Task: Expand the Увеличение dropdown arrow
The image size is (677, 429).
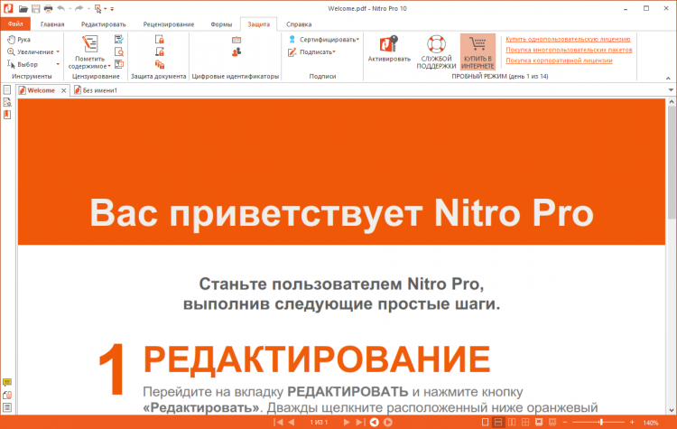Action: [58, 51]
